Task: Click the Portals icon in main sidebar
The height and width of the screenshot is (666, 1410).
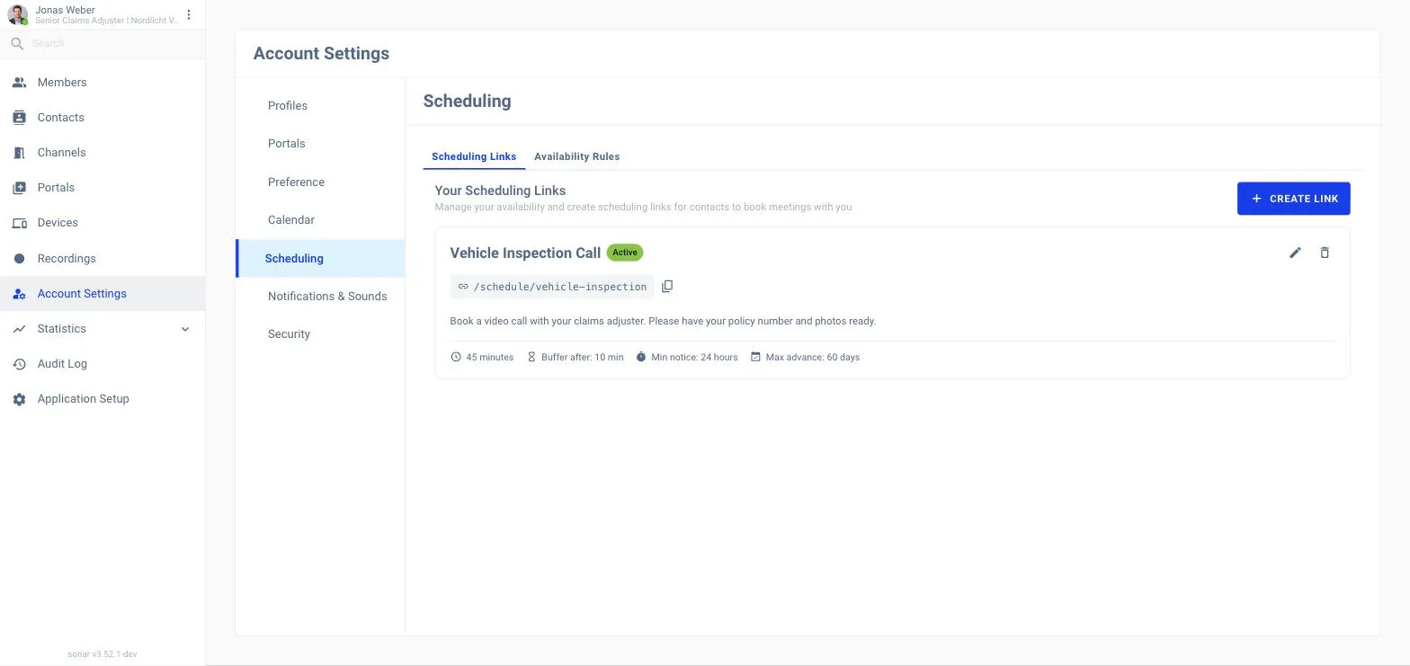Action: pos(19,188)
